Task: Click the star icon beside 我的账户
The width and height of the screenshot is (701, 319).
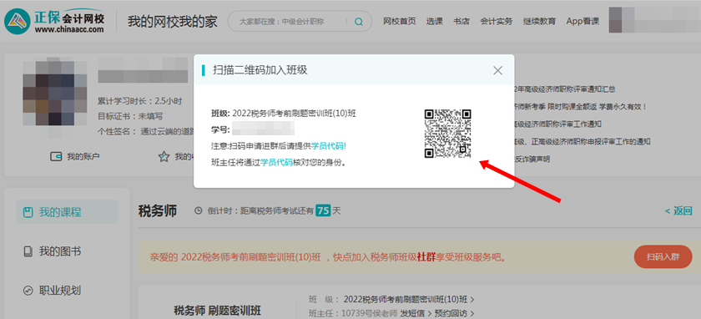Action: 164,157
